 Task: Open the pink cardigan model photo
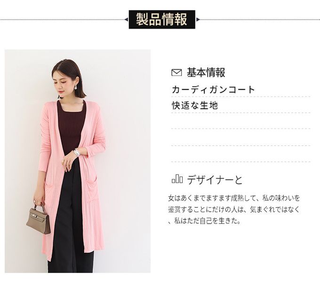[78, 161]
